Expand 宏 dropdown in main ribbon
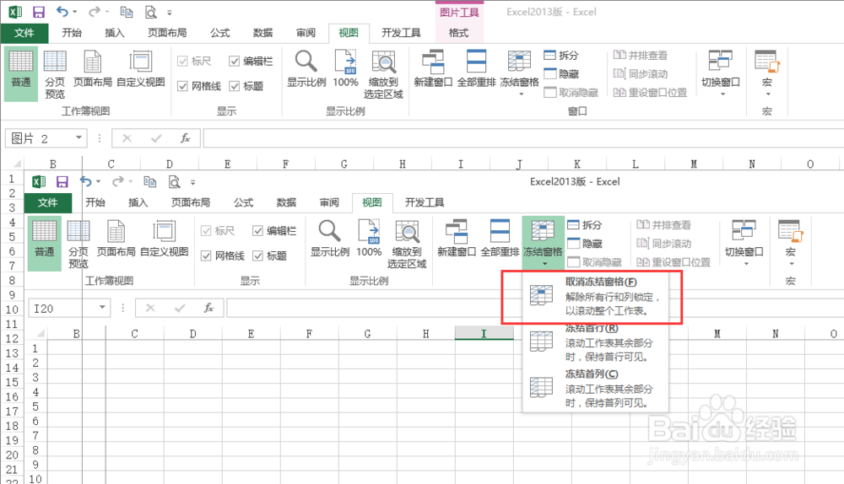 tap(767, 94)
